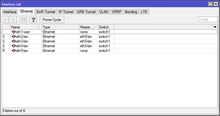Click the eth1-wan interface icon

coord(14,32)
